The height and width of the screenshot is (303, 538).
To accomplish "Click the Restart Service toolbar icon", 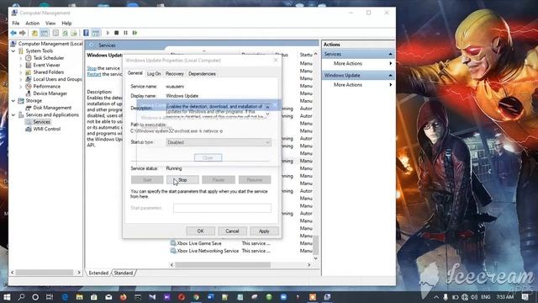I will (x=134, y=33).
